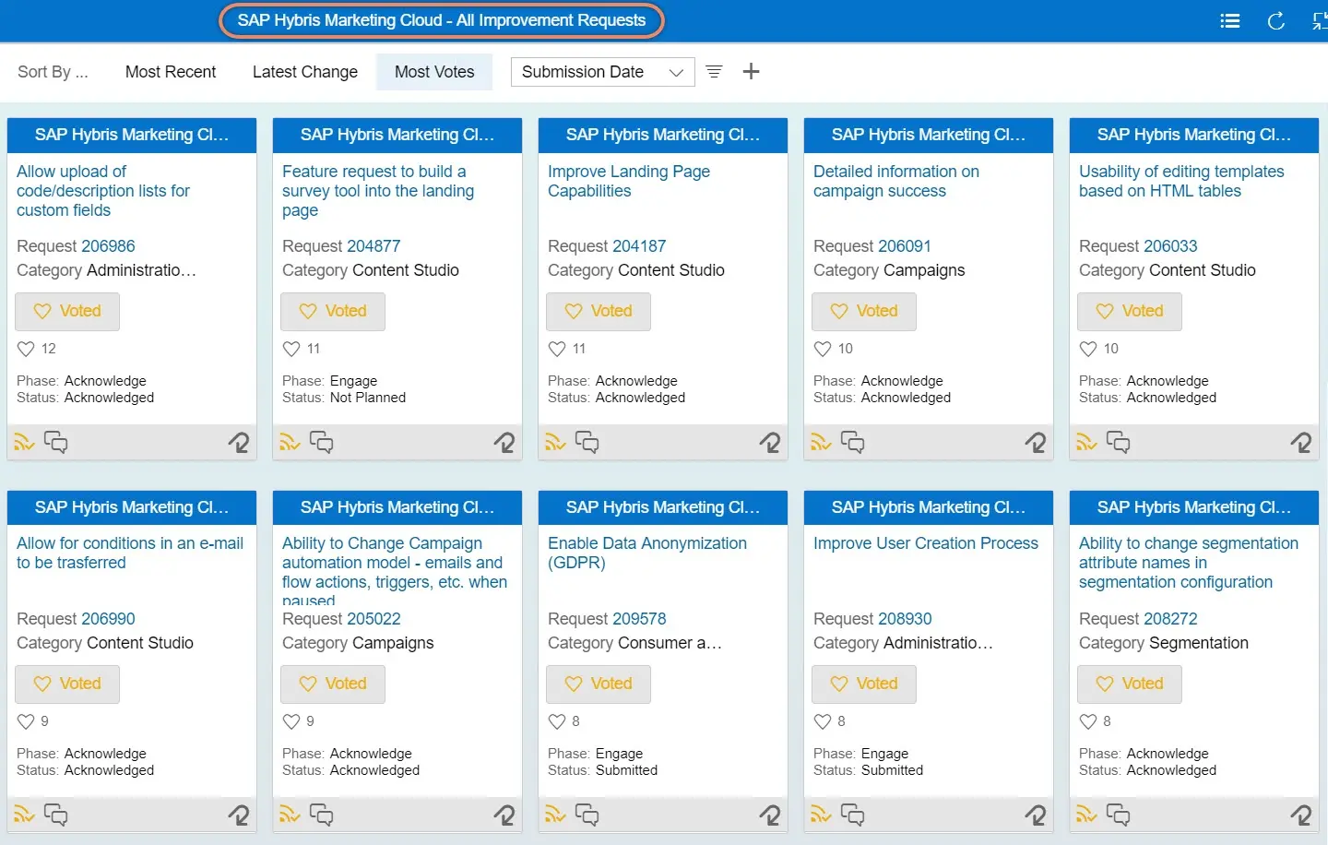Image resolution: width=1328 pixels, height=845 pixels.
Task: Open the list view icon in header
Action: [1229, 21]
